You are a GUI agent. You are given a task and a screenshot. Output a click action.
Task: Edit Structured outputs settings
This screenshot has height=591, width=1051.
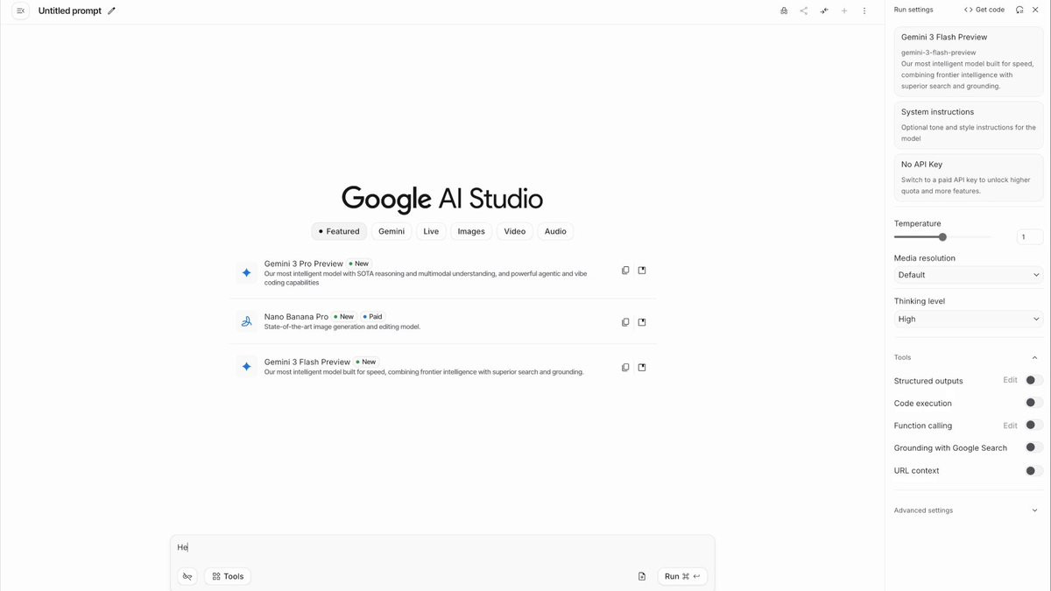(1010, 380)
